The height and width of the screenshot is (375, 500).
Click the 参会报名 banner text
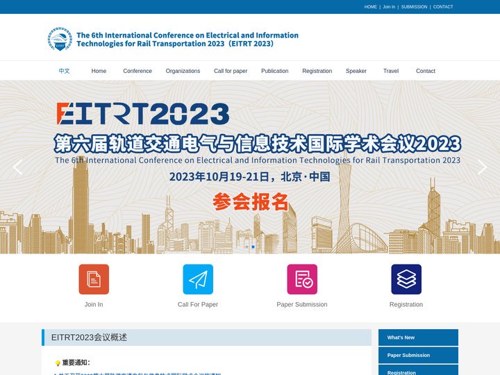[x=250, y=202]
